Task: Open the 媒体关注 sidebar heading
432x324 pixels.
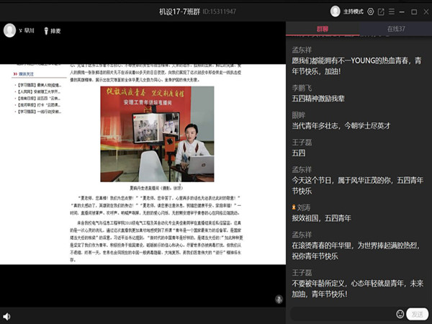Action: coord(31,73)
